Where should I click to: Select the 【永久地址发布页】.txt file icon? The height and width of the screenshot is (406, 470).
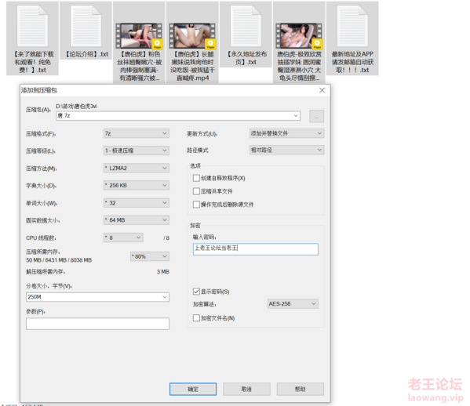[246, 27]
